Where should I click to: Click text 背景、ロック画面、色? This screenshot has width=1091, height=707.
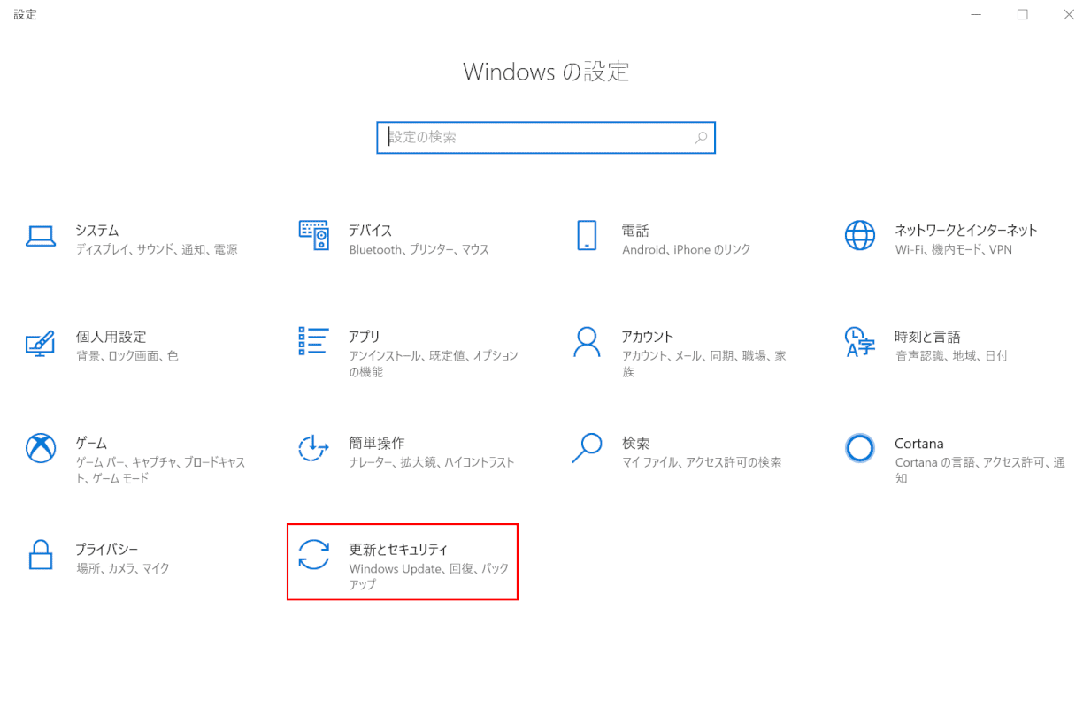[x=127, y=356]
